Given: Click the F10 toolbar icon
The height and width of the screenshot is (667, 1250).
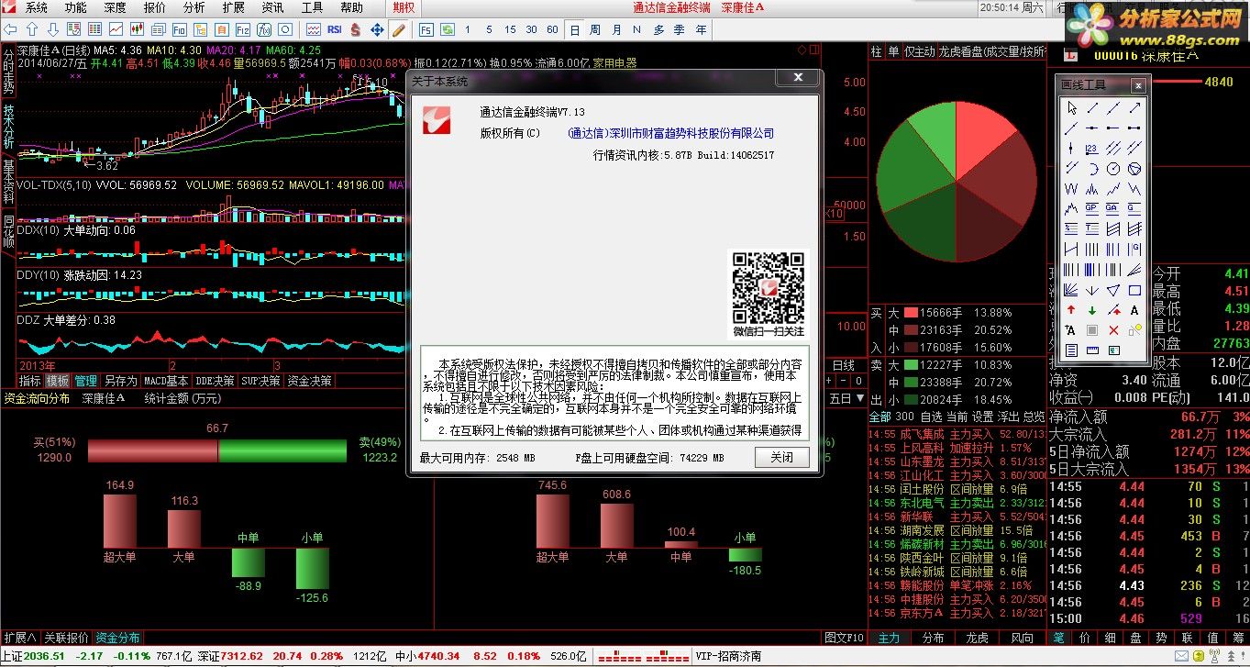Looking at the screenshot, I should coord(180,29).
